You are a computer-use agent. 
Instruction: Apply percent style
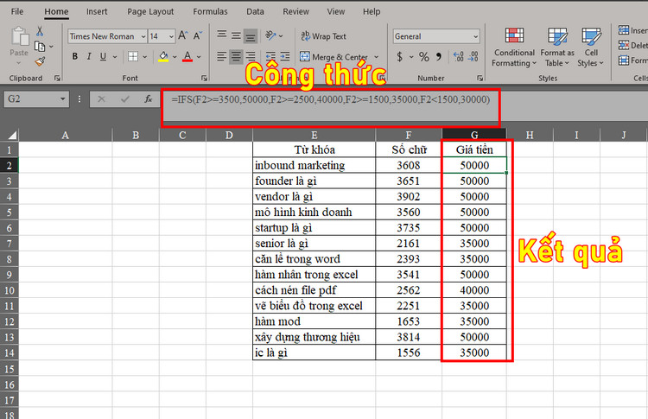[x=424, y=57]
